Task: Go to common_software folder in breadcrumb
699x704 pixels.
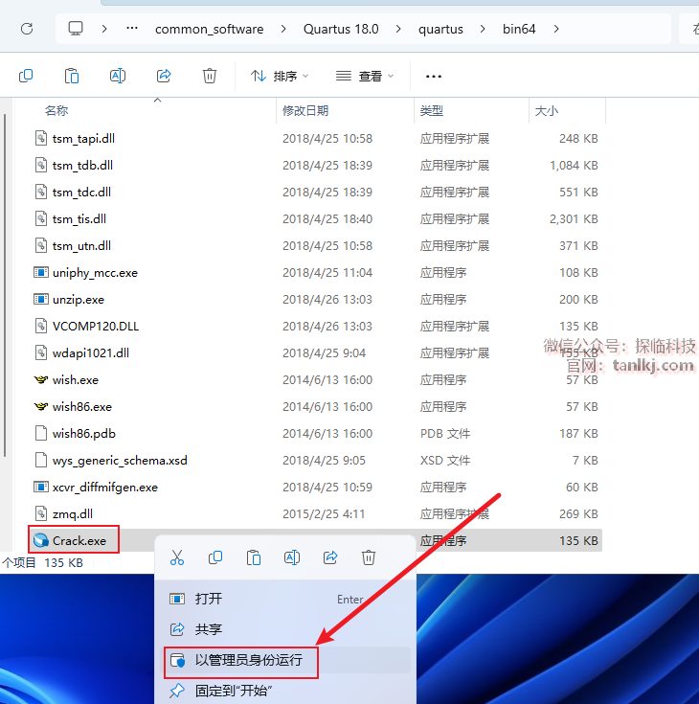Action: 209,29
